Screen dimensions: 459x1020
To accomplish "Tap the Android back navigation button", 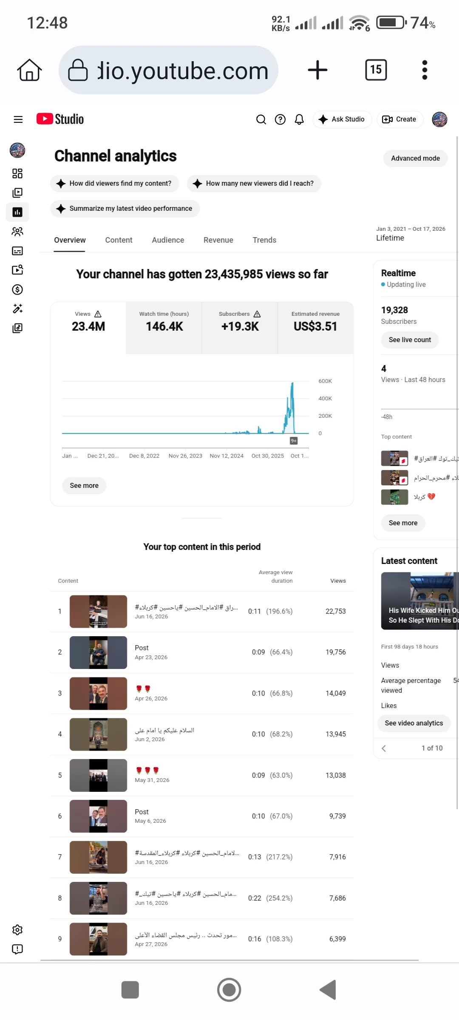I will [328, 990].
